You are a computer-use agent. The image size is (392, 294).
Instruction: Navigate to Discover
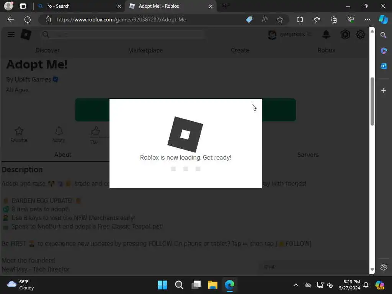click(47, 50)
